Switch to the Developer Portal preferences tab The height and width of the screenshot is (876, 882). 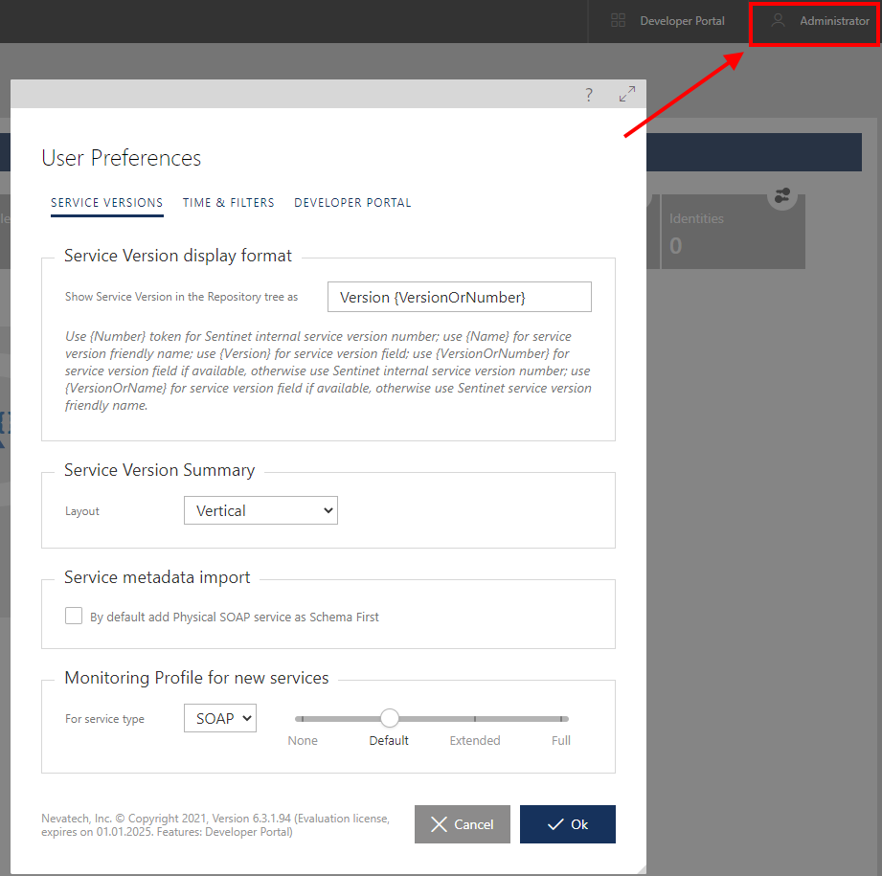tap(352, 202)
